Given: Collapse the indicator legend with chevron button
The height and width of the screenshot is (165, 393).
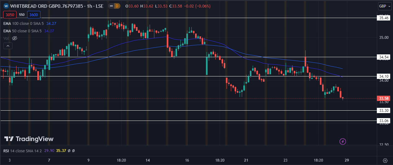Looking at the screenshot, I should 8,46.
